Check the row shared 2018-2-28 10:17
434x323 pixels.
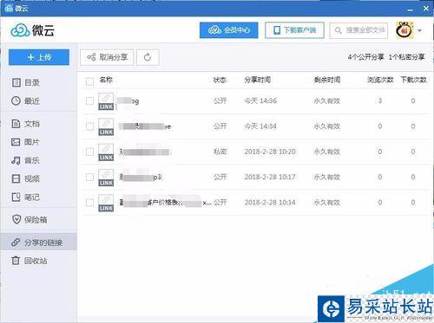pyautogui.click(x=89, y=177)
